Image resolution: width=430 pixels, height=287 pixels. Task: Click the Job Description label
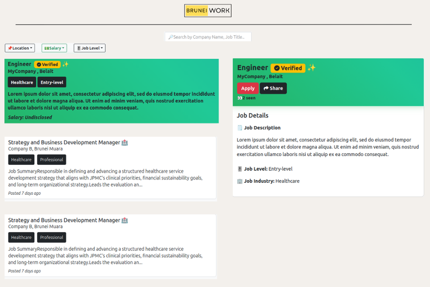coord(262,127)
